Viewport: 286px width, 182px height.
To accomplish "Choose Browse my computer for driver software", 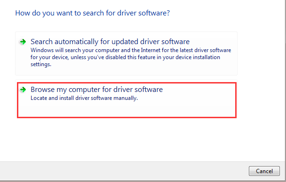I will click(96, 90).
